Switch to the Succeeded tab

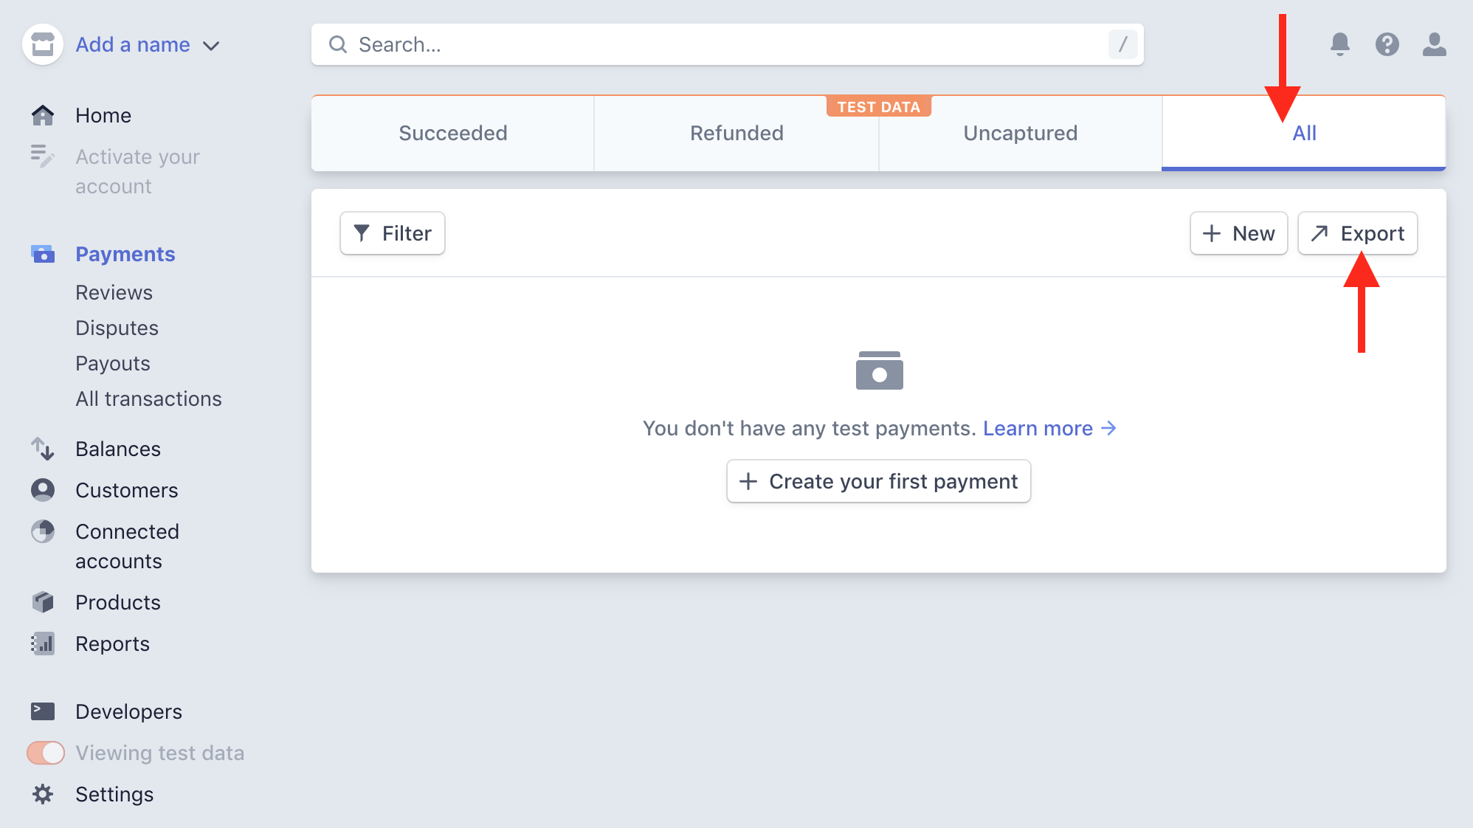(x=453, y=134)
